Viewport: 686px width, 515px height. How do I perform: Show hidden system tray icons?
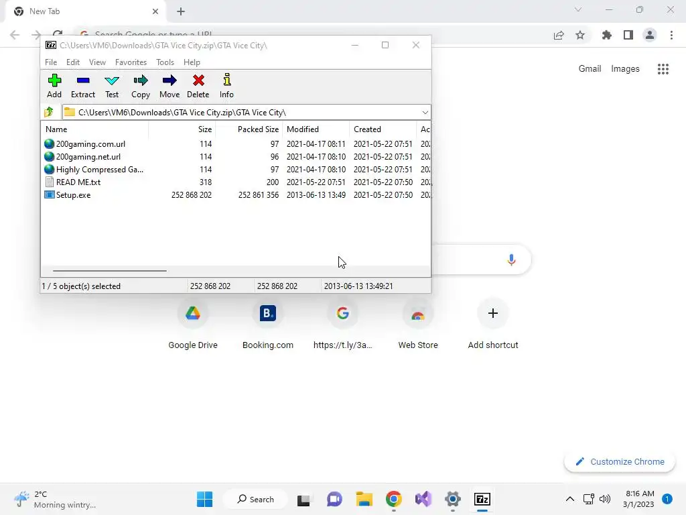coord(570,499)
